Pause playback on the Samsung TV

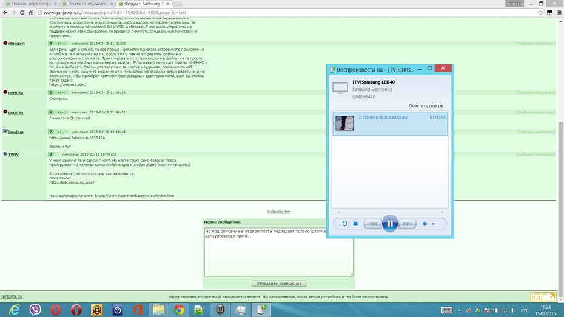pyautogui.click(x=390, y=224)
